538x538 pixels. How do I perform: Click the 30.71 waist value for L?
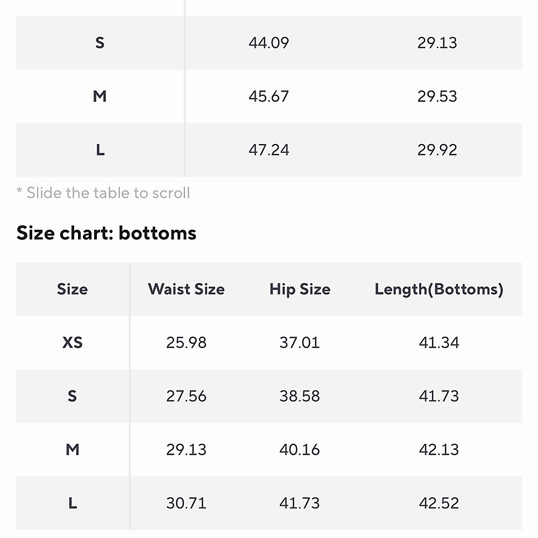click(186, 503)
